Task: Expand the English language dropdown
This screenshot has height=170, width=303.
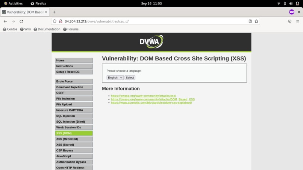Action: pyautogui.click(x=115, y=78)
